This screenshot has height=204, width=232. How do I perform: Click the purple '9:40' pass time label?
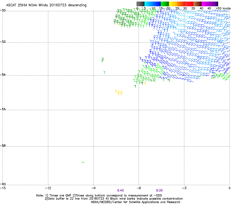[x=120, y=191]
